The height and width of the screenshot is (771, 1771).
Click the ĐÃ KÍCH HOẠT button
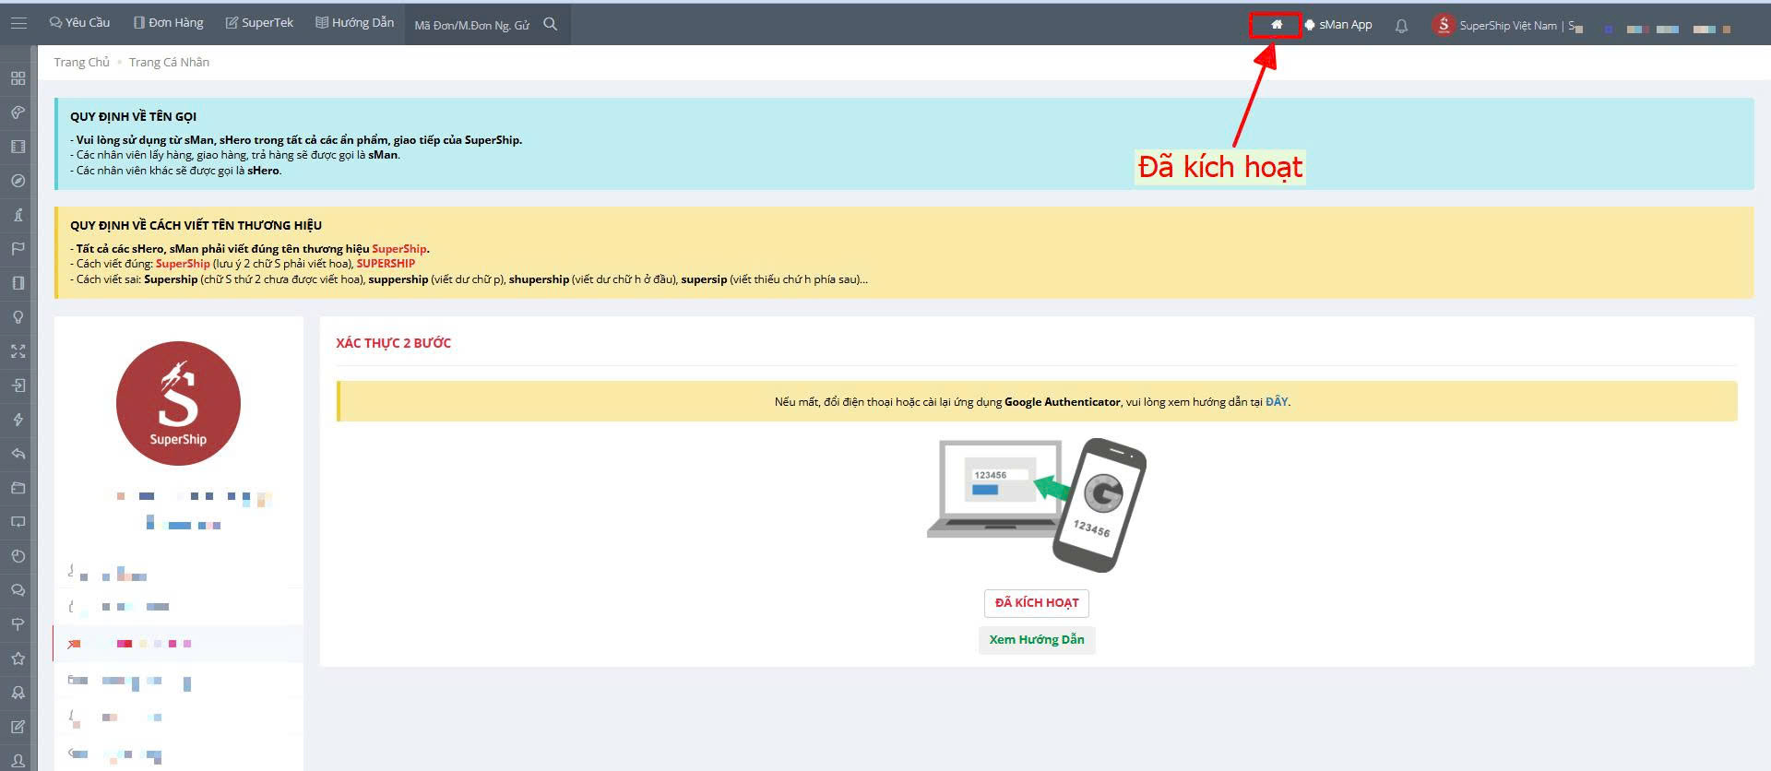[1037, 603]
